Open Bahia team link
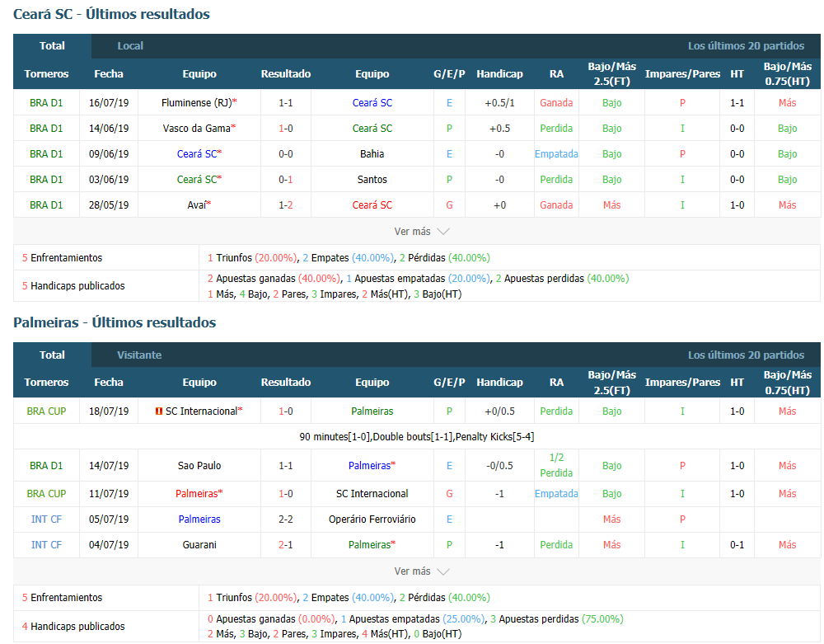This screenshot has height=644, width=824. point(372,154)
